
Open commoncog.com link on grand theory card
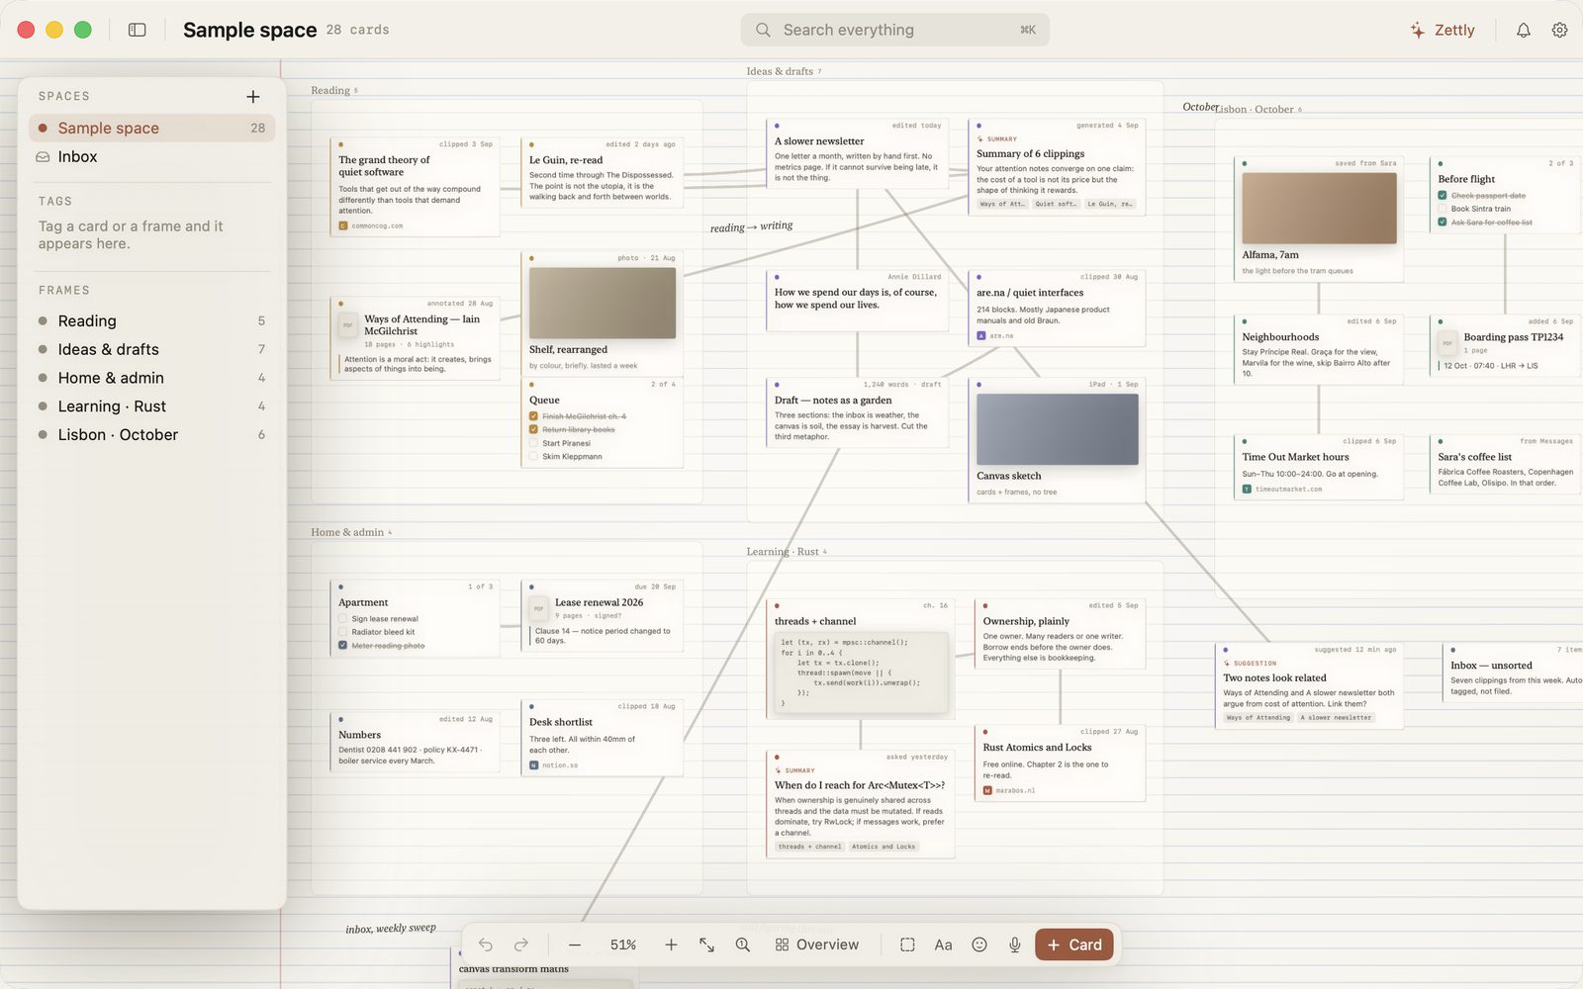coord(376,225)
